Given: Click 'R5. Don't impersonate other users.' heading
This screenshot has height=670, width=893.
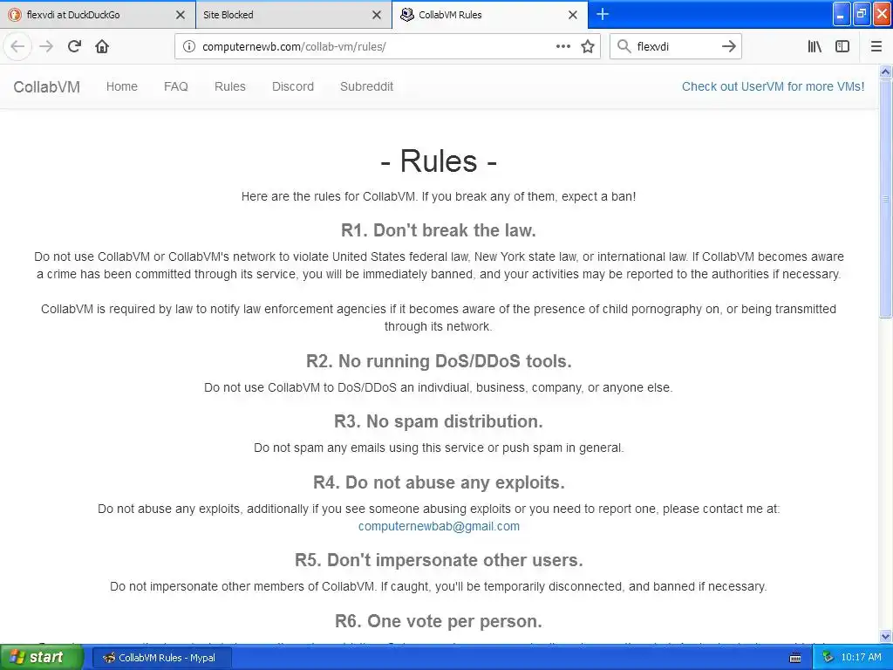Looking at the screenshot, I should [x=439, y=560].
